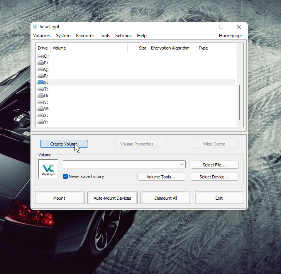Select the drive letter text U:
The image size is (281, 274).
point(46,96)
